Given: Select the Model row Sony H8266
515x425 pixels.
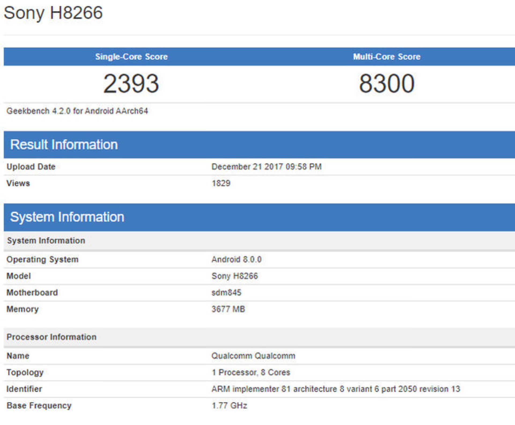Looking at the screenshot, I should pos(235,276).
